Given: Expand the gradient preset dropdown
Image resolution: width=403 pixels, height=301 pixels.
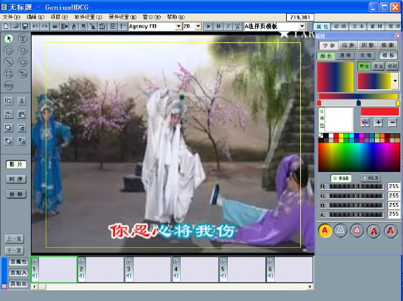Looking at the screenshot, I should click(x=396, y=81).
